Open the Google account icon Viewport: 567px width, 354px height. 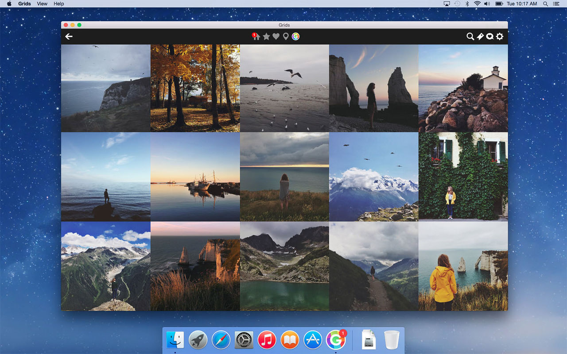point(296,36)
